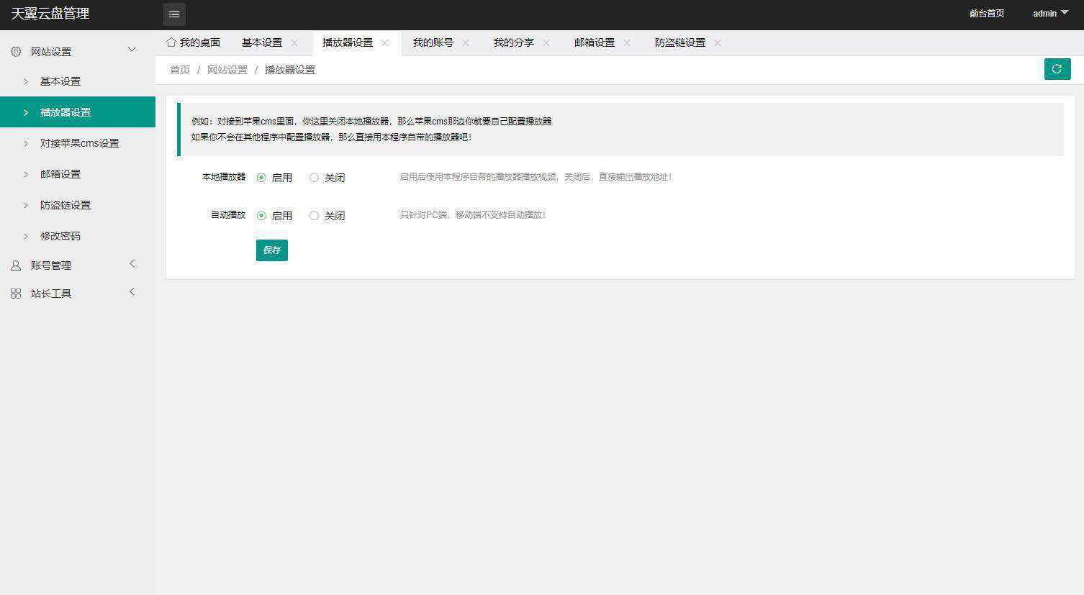This screenshot has width=1084, height=595.
Task: Switch to the 我的账号 tab
Action: click(433, 42)
